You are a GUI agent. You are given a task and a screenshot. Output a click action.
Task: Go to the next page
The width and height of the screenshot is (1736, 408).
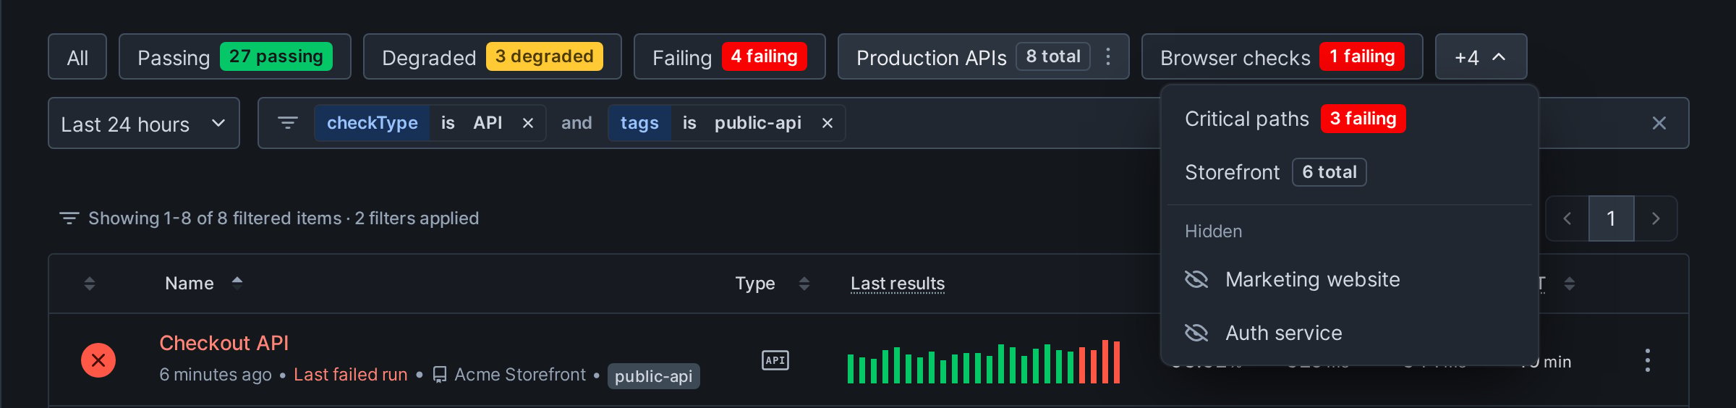[x=1656, y=218]
